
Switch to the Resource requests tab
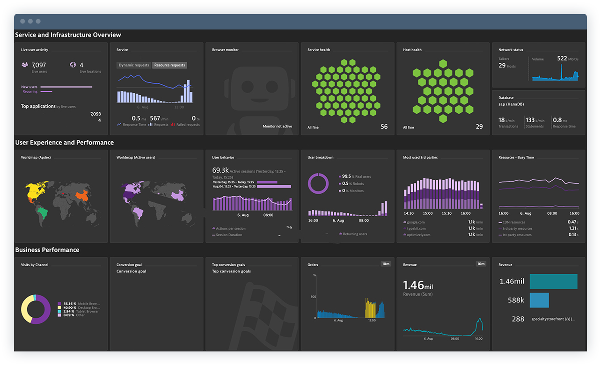click(x=169, y=65)
